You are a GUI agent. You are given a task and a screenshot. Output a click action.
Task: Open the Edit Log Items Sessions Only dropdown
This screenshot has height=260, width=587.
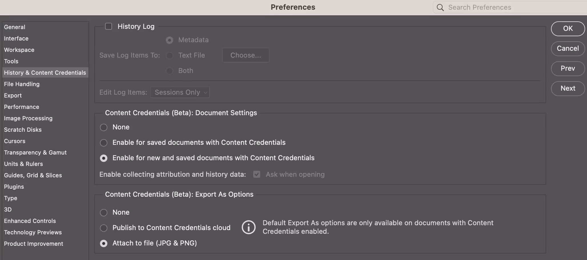coord(180,92)
